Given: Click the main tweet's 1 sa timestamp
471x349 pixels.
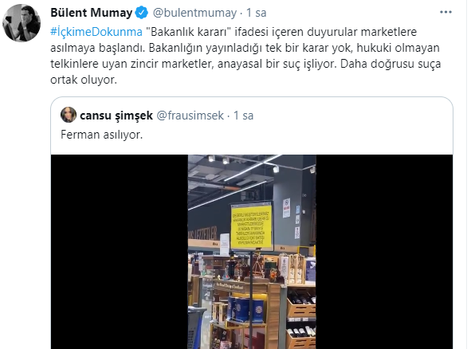Looking at the screenshot, I should tap(257, 13).
